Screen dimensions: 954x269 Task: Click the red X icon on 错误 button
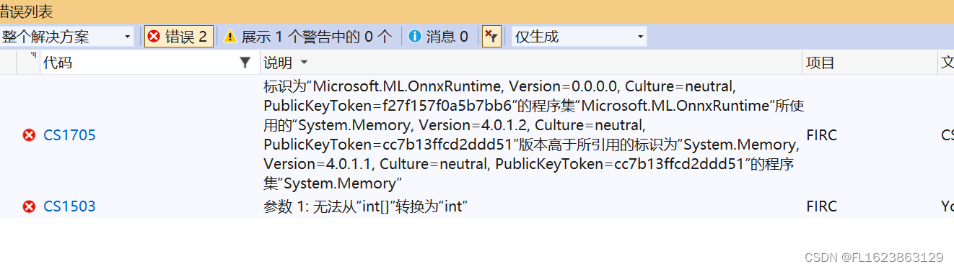coord(154,36)
